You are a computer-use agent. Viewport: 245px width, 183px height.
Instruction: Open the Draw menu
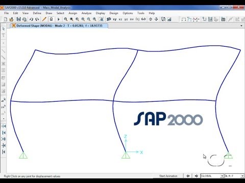[x=49, y=13]
